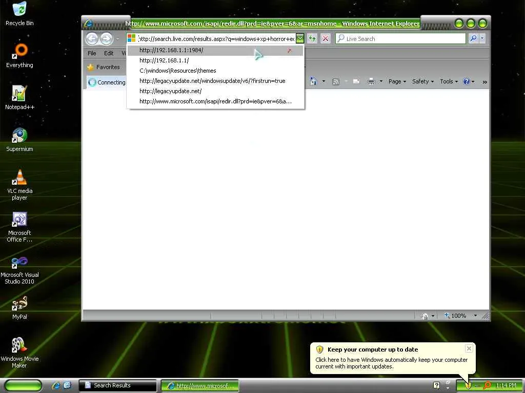Viewport: 525px width, 393px height.
Task: Select the http://legacyupdate.net/ history entry
Action: point(215,91)
